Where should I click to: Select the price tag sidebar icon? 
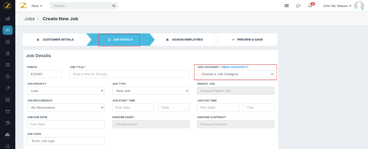tap(8, 88)
